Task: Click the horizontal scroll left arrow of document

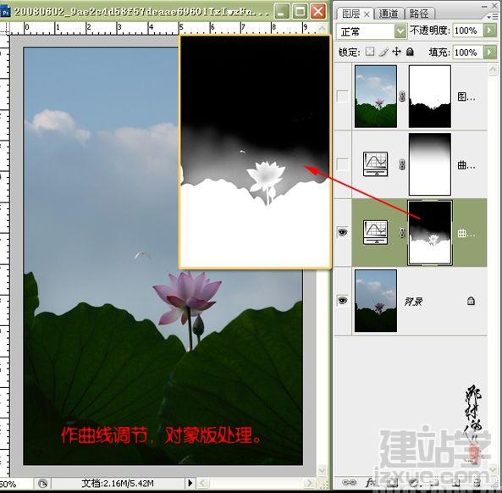Action: point(202,483)
